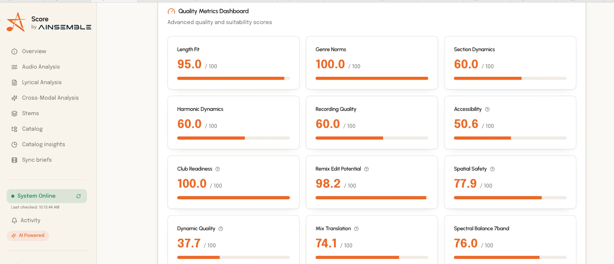
Task: Click the Spatial Safety info icon
Action: click(492, 169)
